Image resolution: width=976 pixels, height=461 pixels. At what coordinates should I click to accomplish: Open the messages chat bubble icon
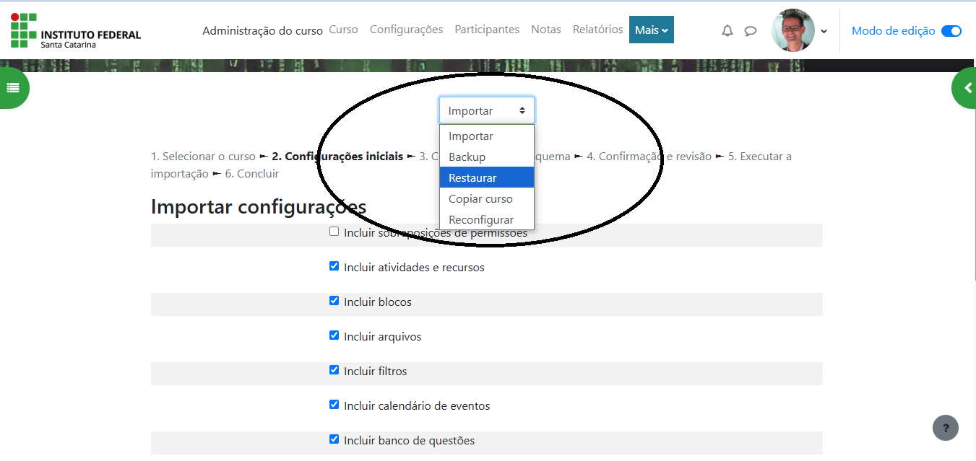coord(751,30)
